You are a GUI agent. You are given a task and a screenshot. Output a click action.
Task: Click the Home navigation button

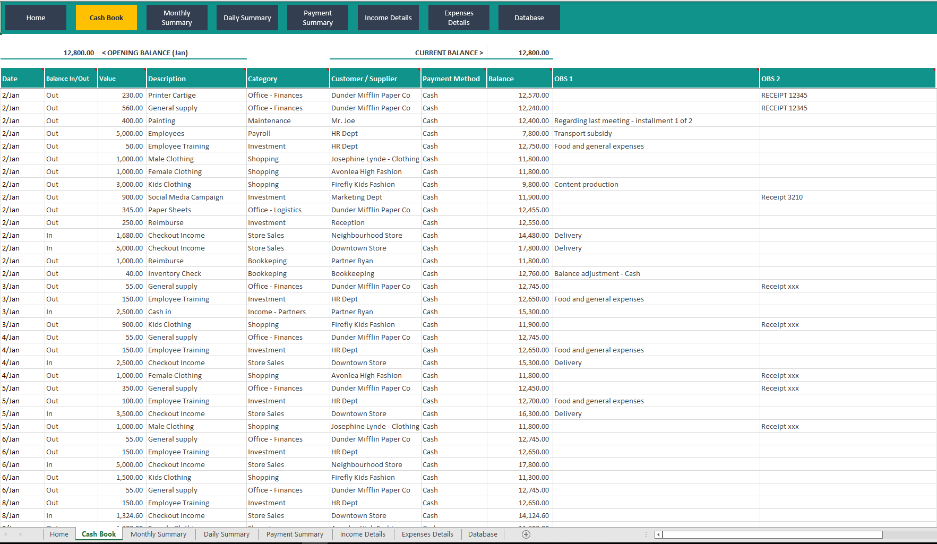(x=35, y=17)
